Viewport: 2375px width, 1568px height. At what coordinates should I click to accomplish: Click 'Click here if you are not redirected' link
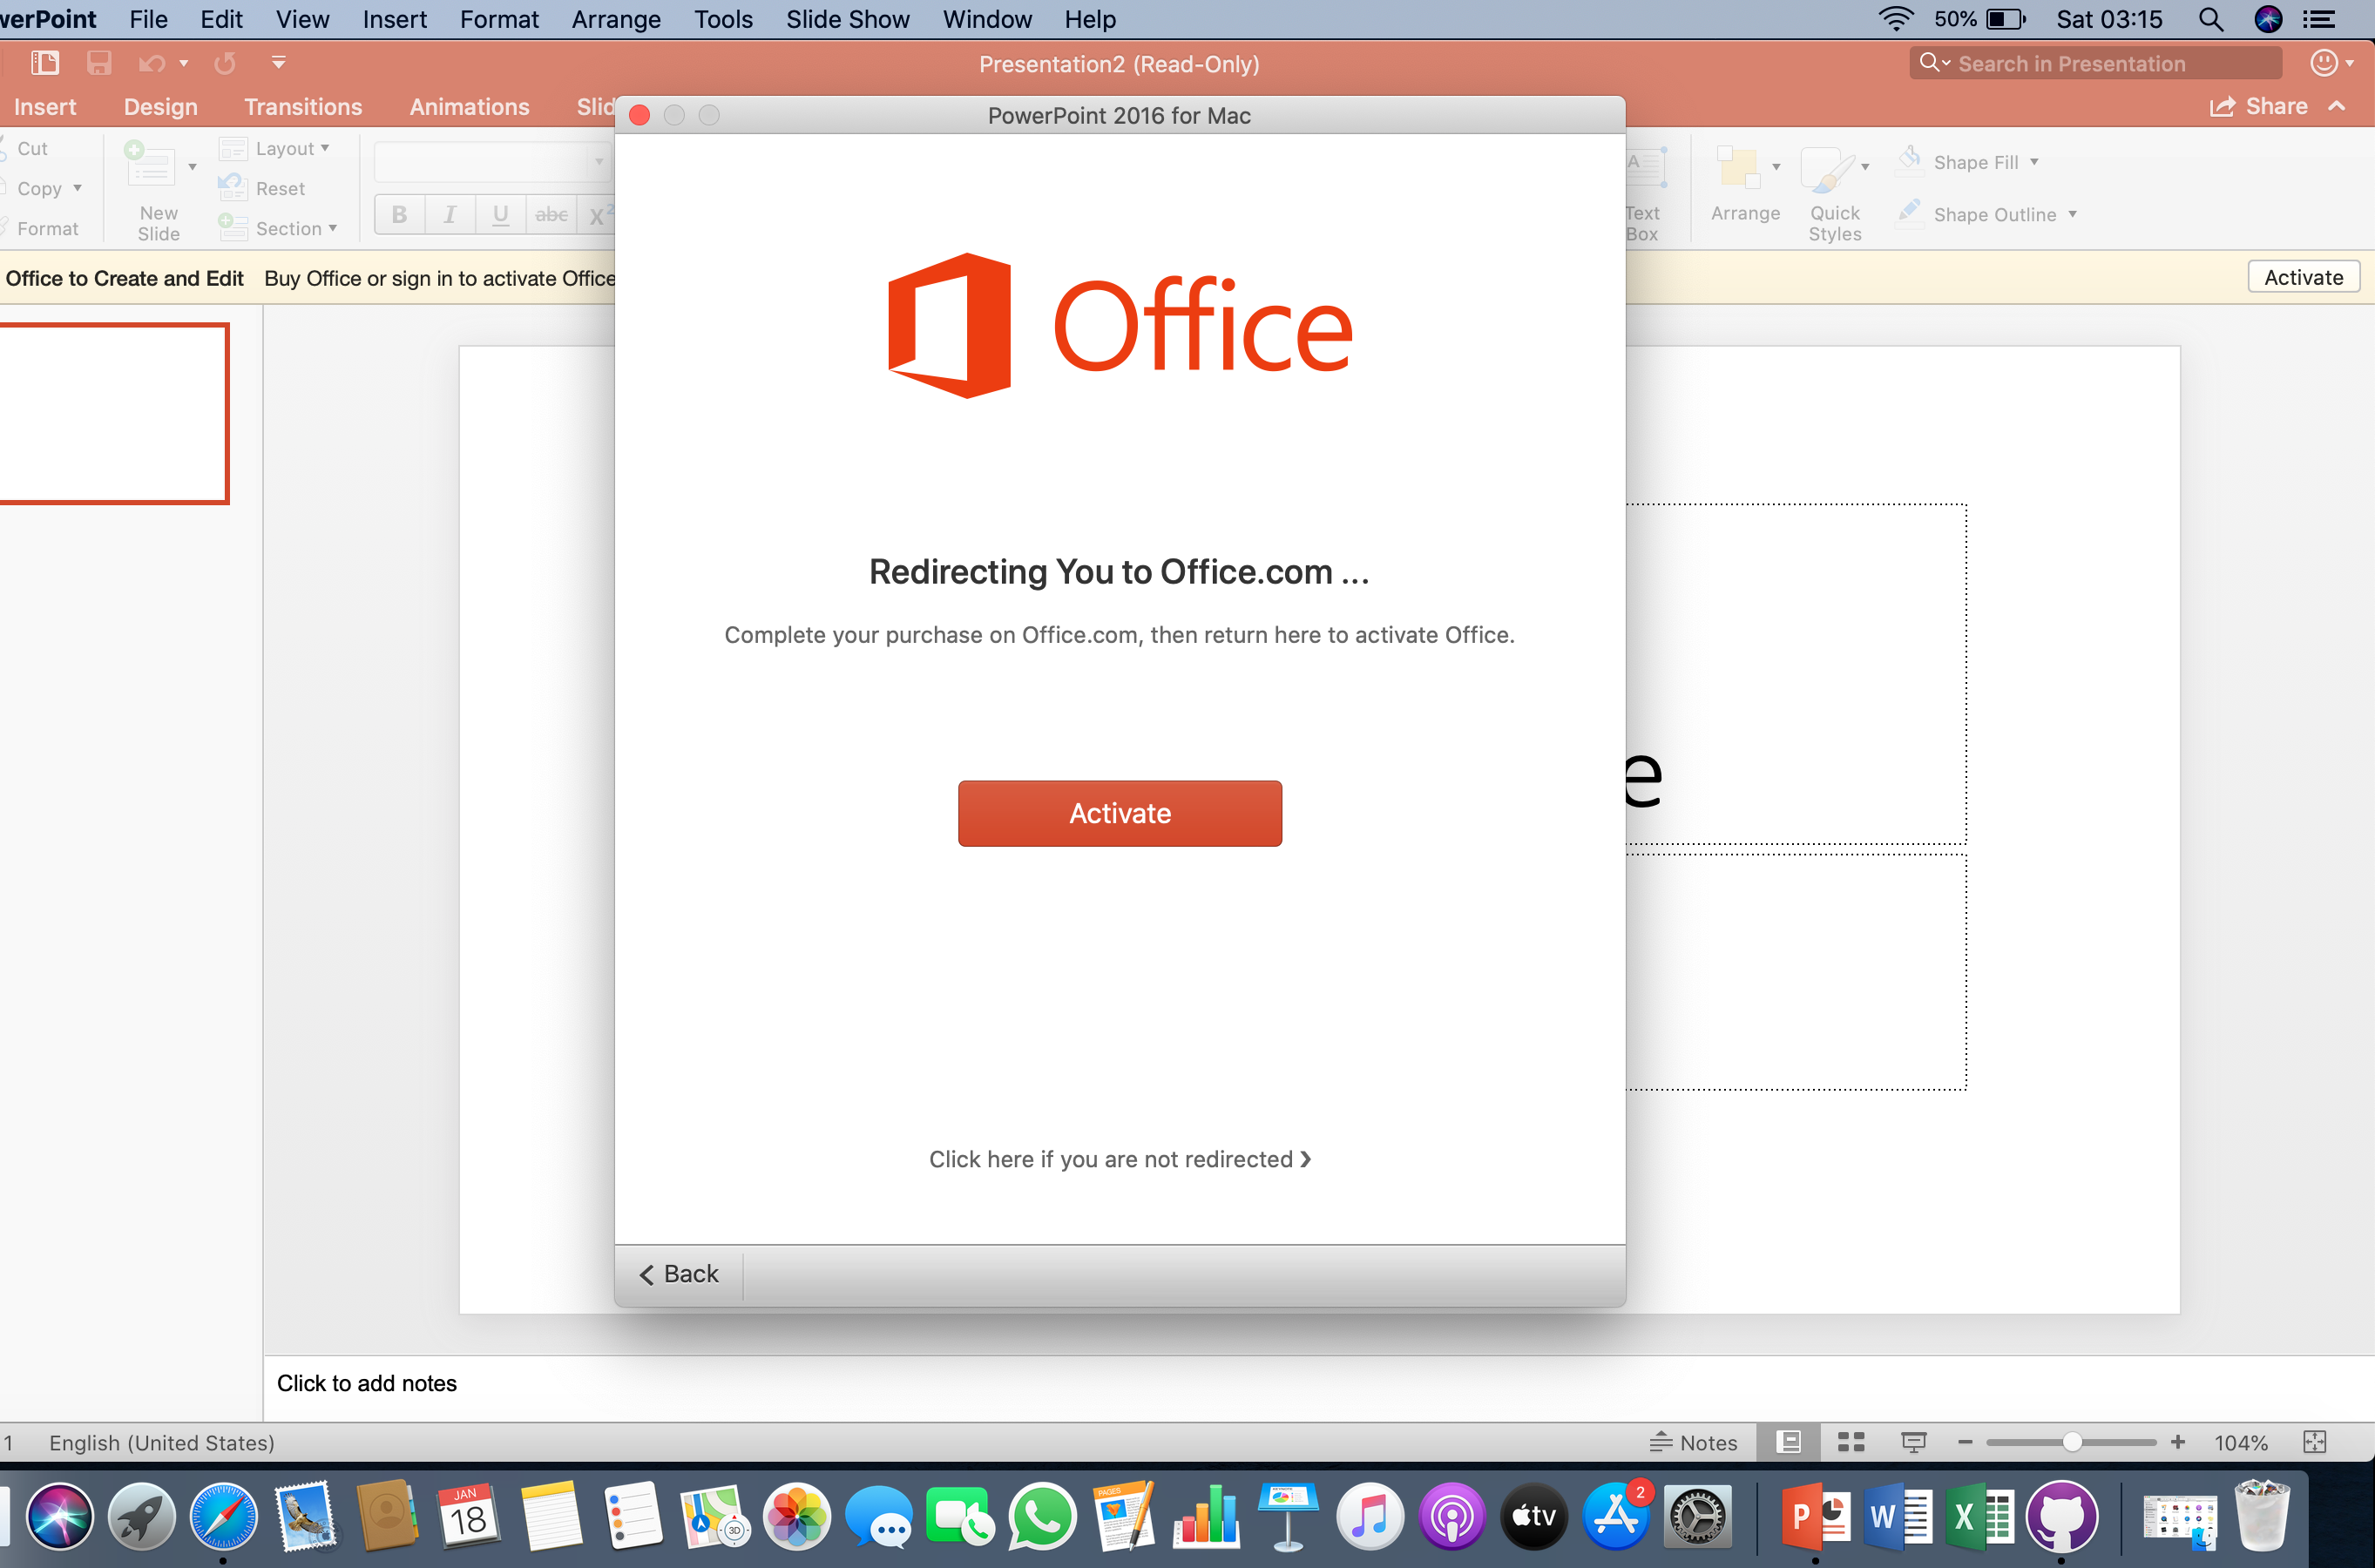tap(1120, 1159)
